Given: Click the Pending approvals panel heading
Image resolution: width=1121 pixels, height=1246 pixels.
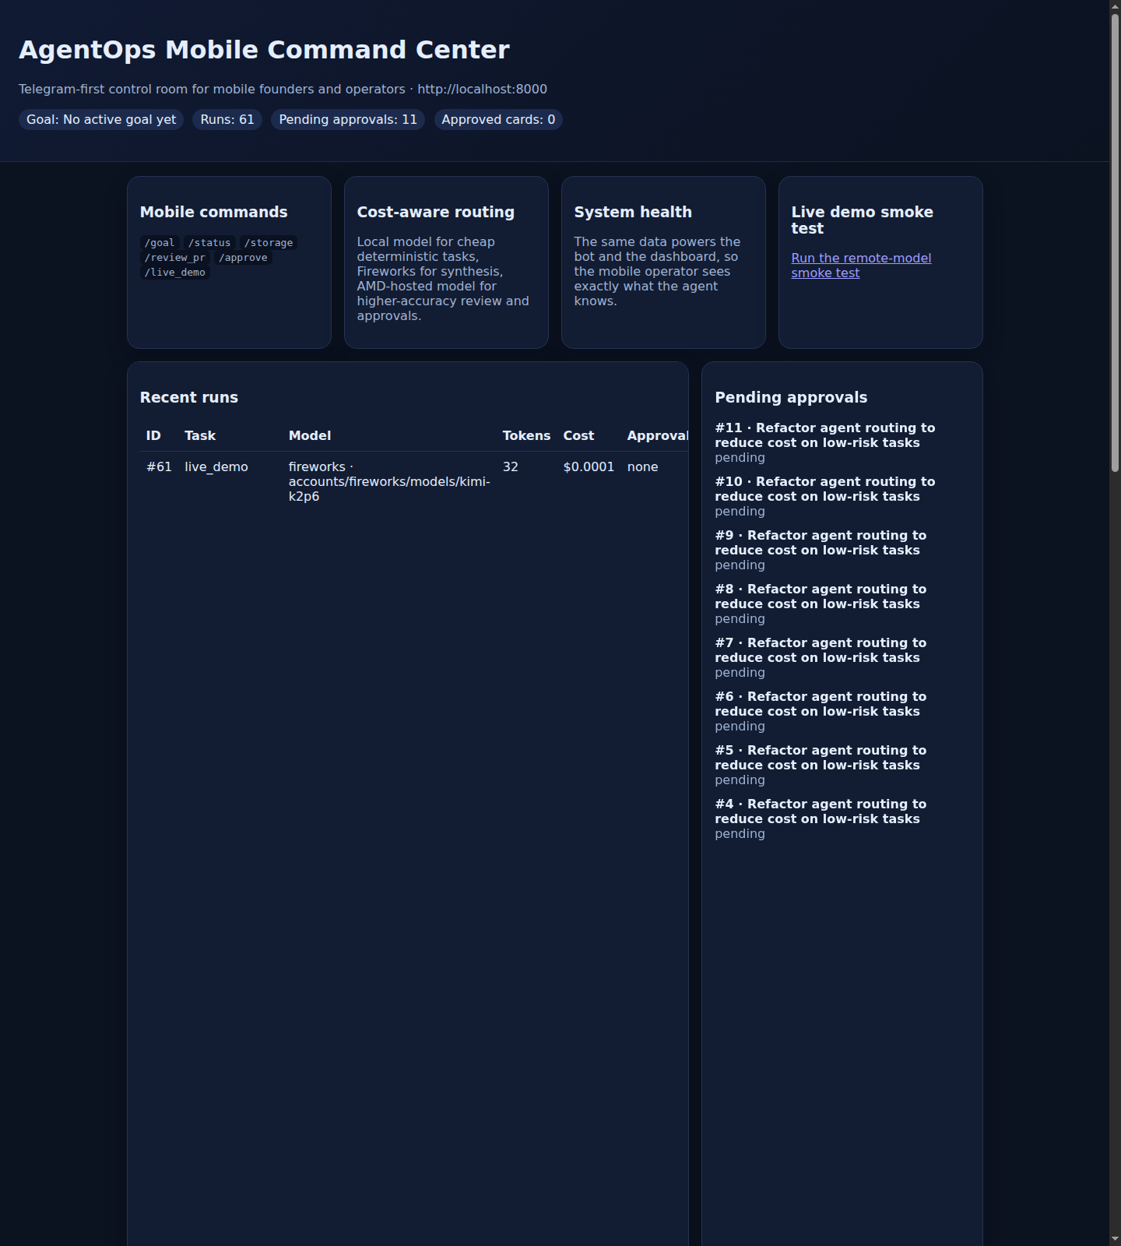Looking at the screenshot, I should click(791, 398).
